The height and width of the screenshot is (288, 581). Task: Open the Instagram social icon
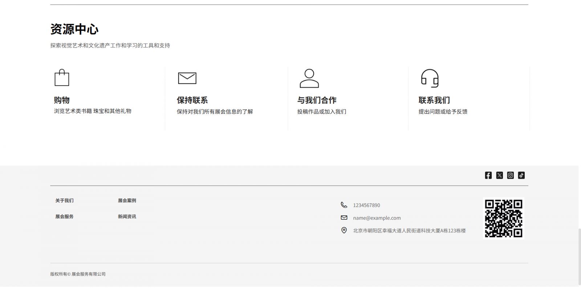[x=511, y=175]
